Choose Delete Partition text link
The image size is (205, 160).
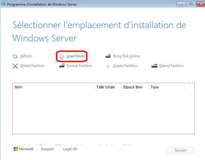[32, 66]
